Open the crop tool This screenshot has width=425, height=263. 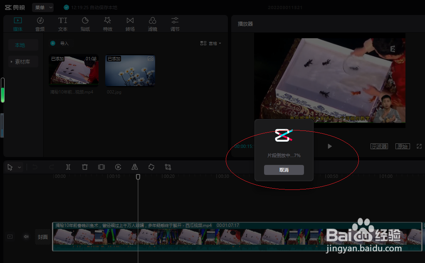[x=168, y=167]
